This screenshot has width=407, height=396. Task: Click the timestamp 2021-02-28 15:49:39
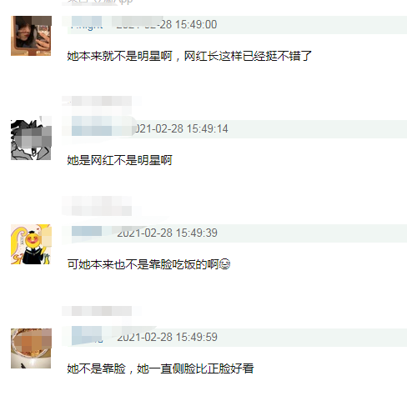pos(167,233)
